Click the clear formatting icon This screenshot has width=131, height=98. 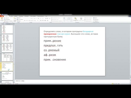tap(38, 19)
